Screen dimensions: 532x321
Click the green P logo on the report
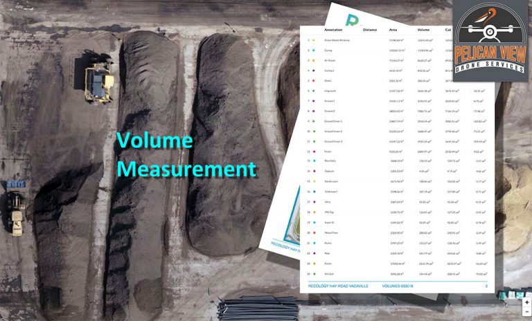point(352,19)
